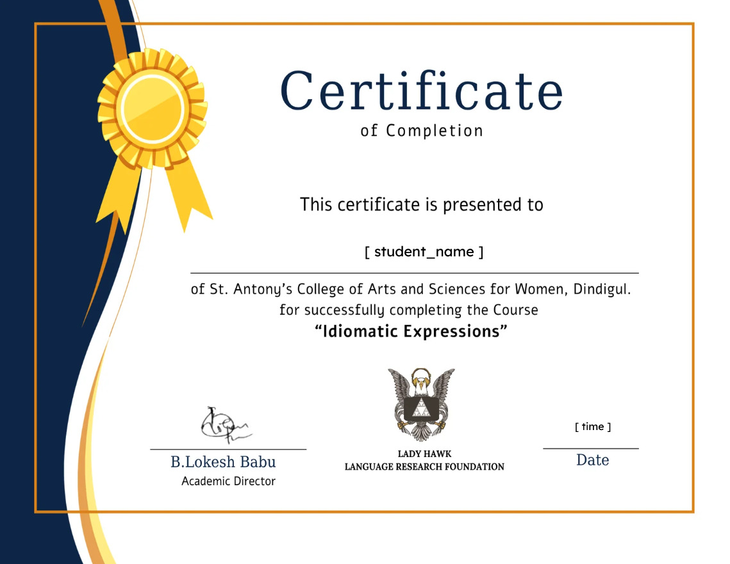Click the line under student name

[414, 273]
